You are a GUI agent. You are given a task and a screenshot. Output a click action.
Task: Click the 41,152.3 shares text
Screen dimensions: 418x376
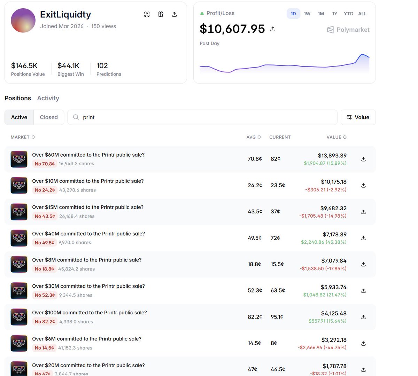[75, 348]
